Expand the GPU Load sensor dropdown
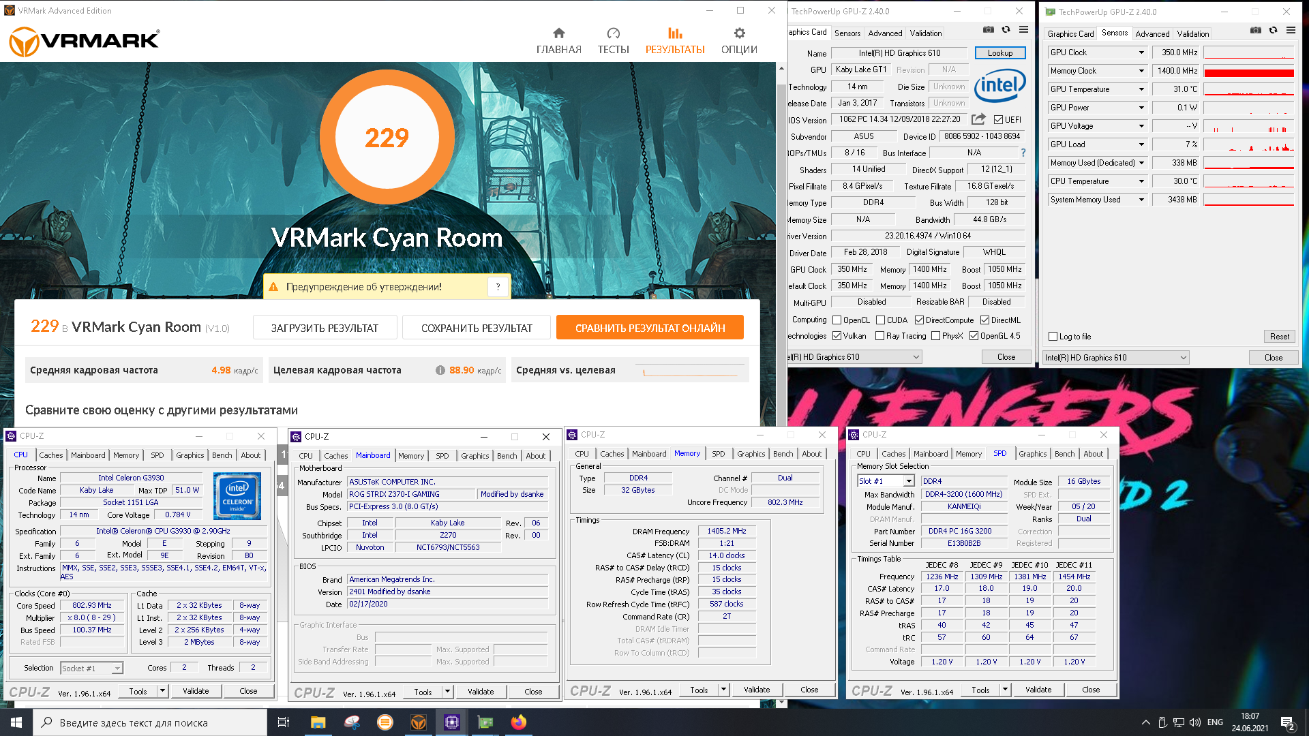The width and height of the screenshot is (1309, 736). 1141,144
